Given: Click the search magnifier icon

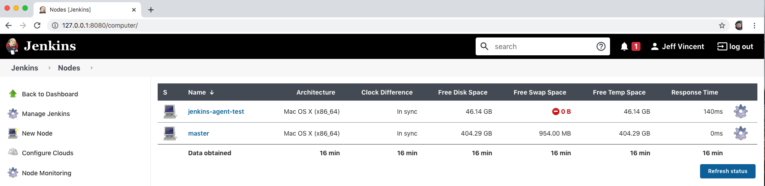Looking at the screenshot, I should click(484, 46).
